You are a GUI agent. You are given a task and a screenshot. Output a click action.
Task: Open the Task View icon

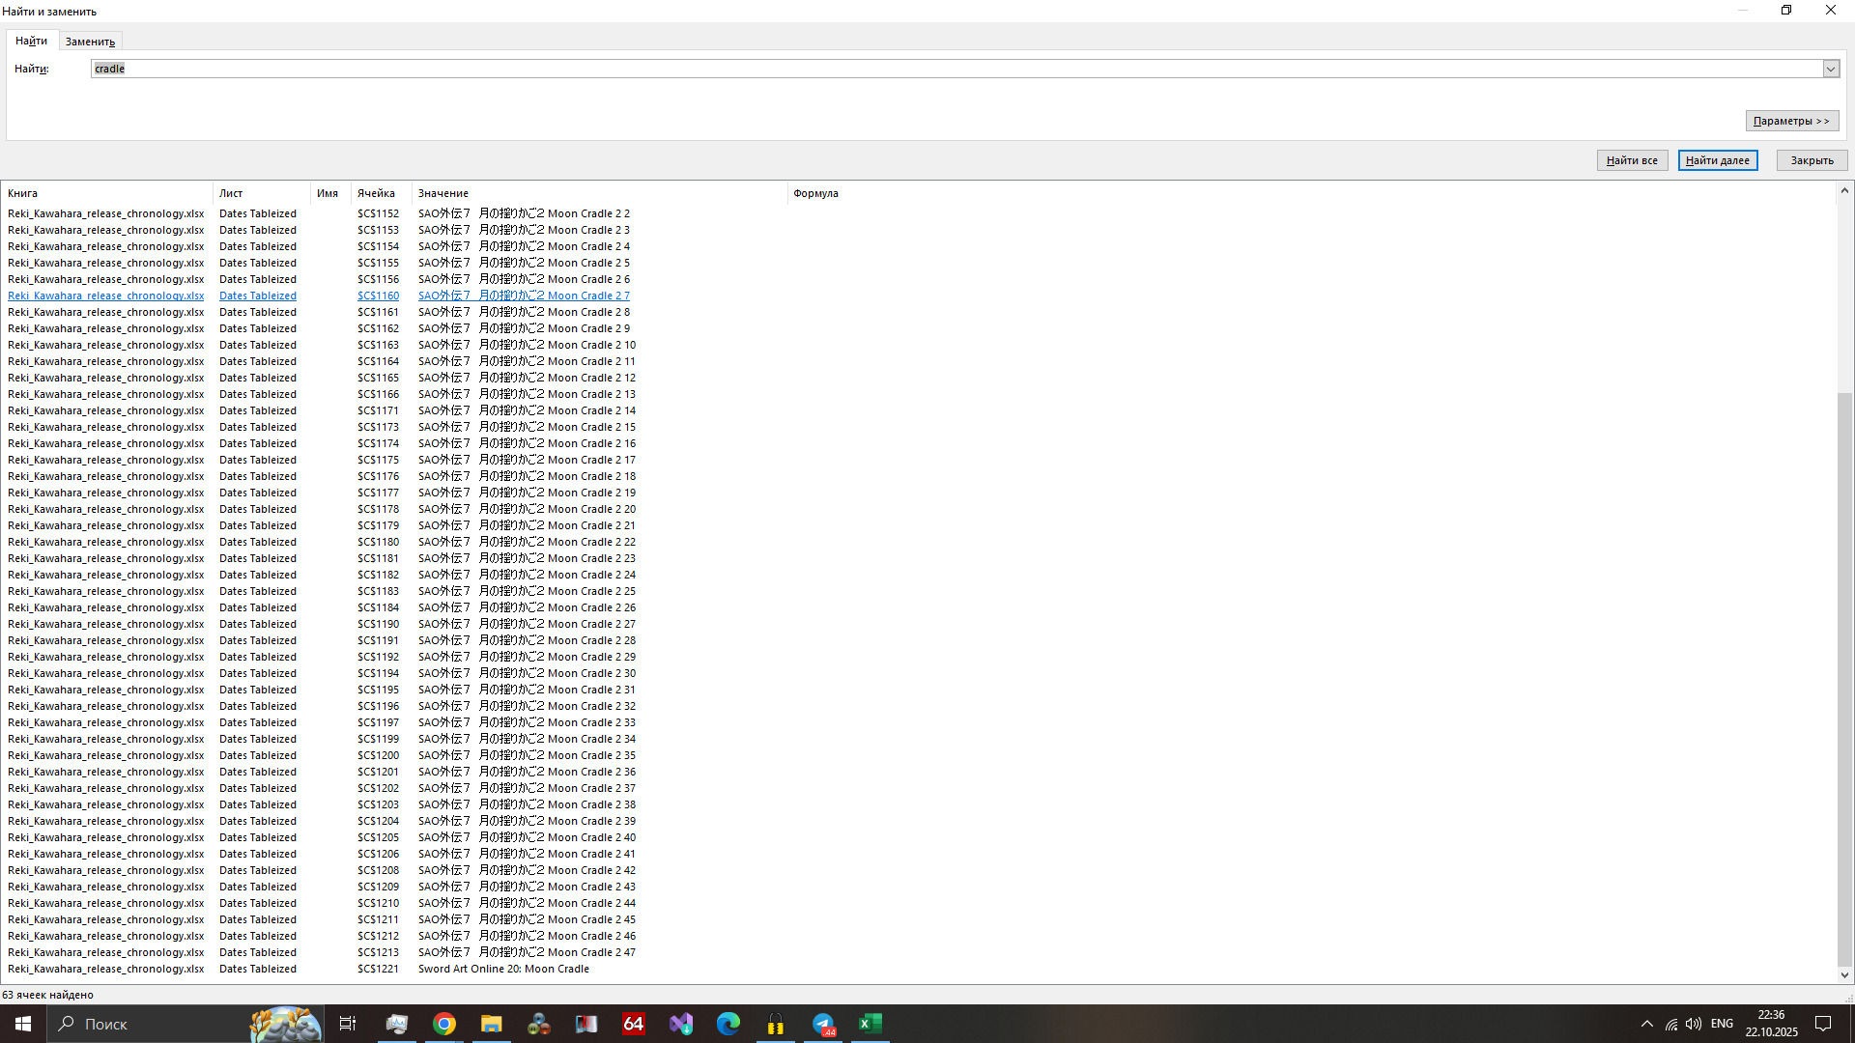348,1024
